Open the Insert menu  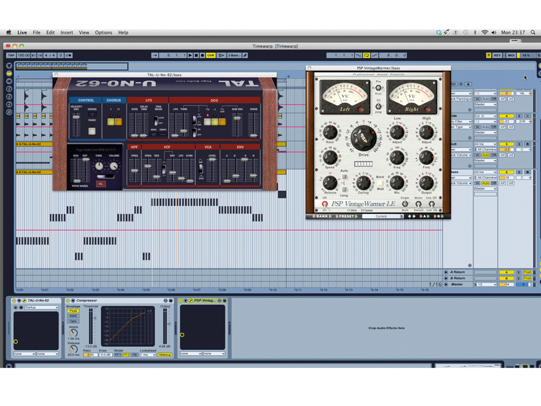tap(67, 32)
